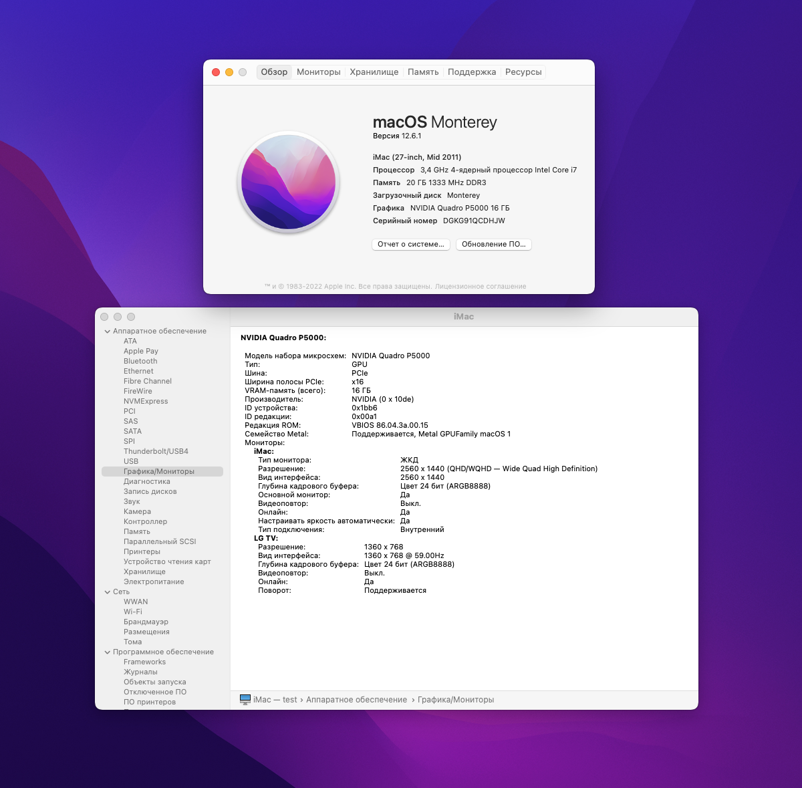802x788 pixels.
Task: Select Принтеры in the sidebar
Action: [x=142, y=552]
